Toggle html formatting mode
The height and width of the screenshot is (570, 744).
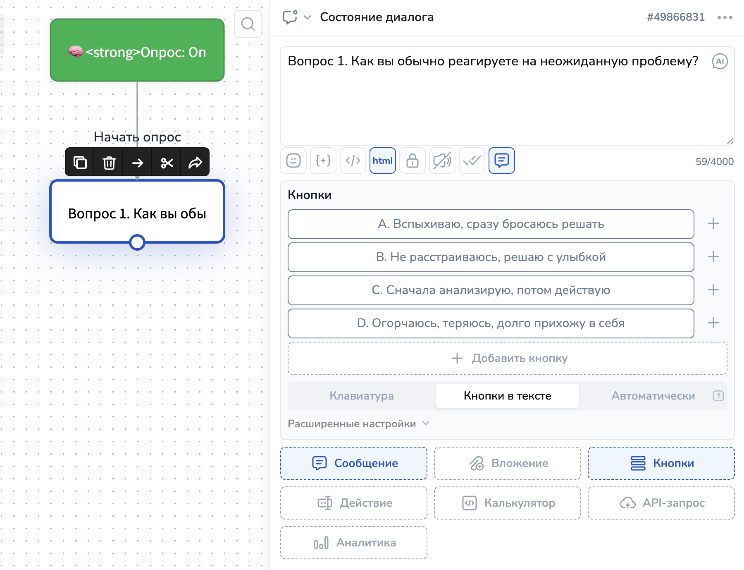click(383, 160)
